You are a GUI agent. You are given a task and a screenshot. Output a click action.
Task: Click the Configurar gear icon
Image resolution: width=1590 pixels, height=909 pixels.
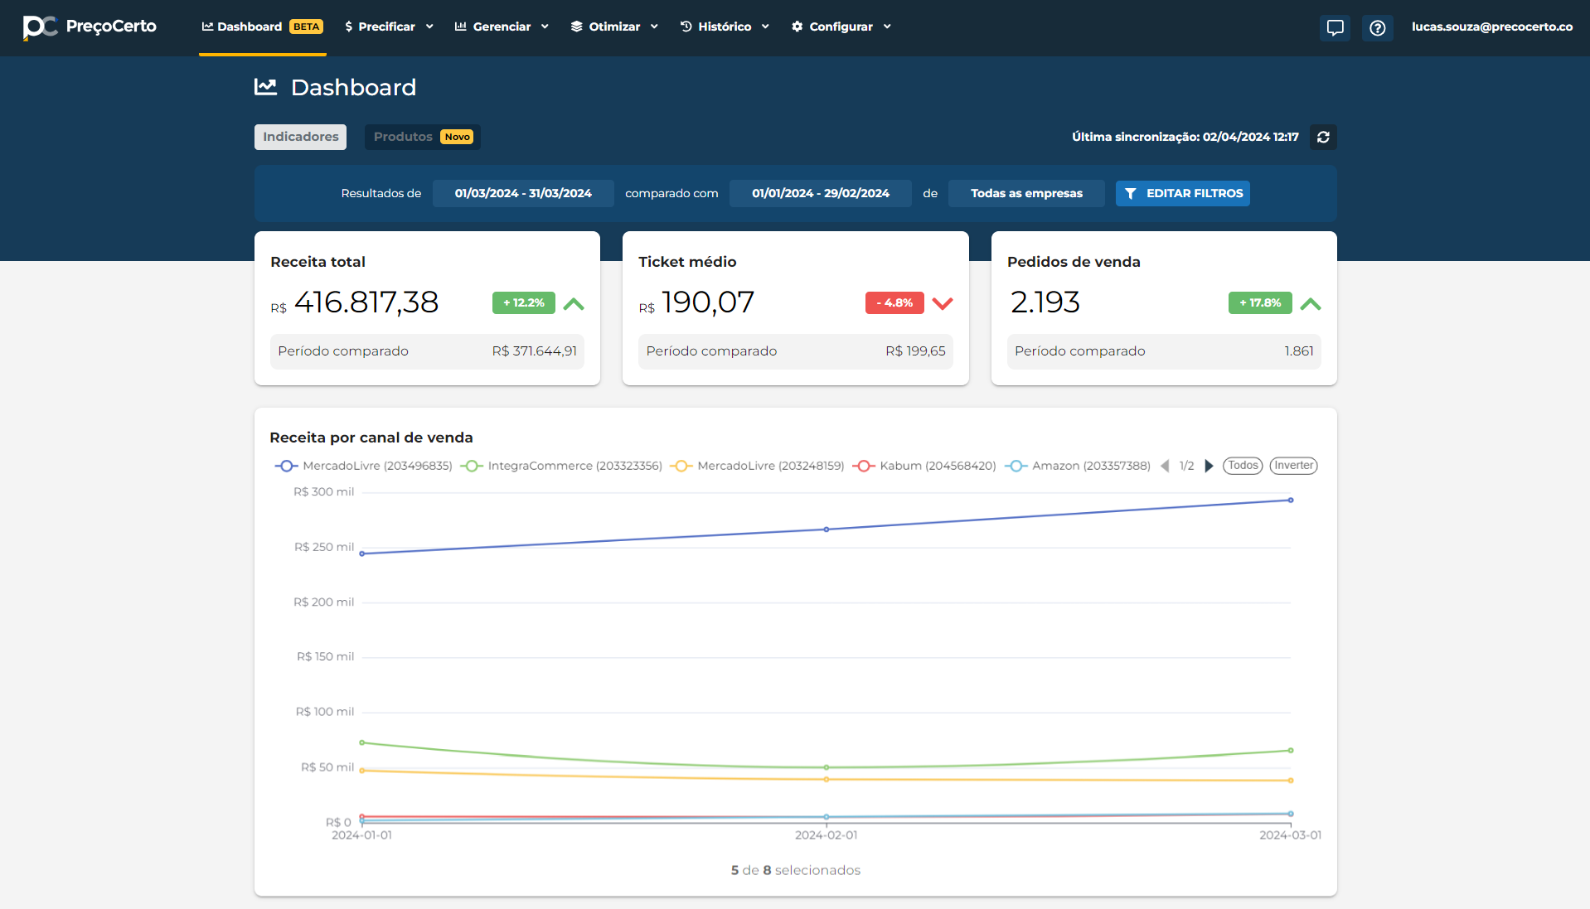tap(797, 27)
